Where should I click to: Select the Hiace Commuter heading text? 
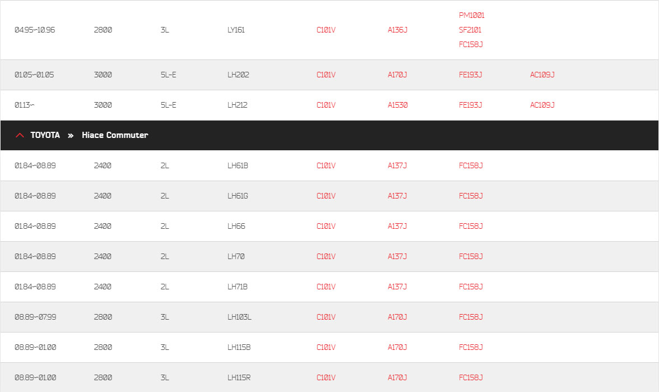(x=115, y=135)
